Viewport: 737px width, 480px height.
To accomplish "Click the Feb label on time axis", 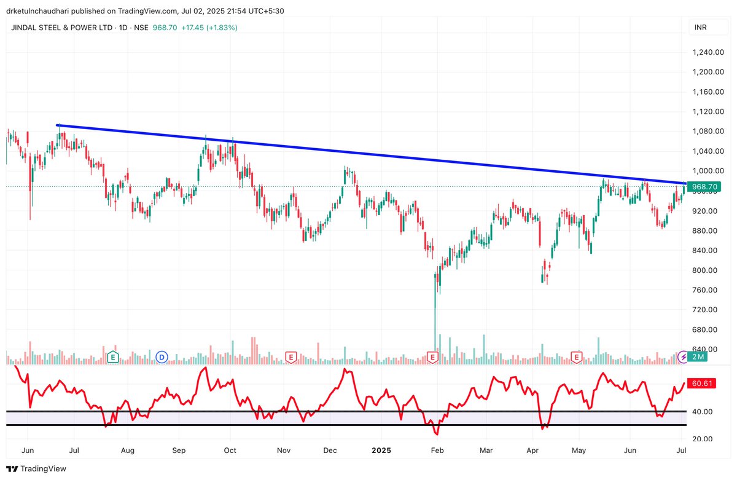I will point(437,450).
